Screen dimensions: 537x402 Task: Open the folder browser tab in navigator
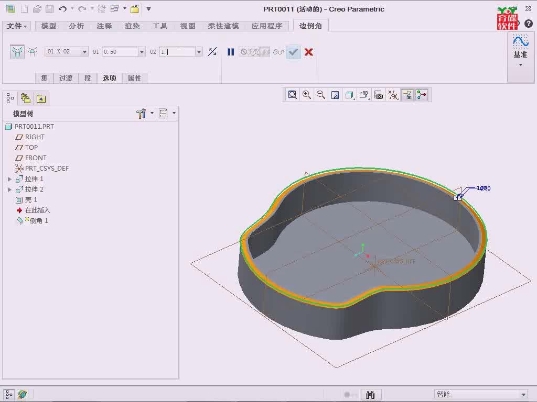(25, 98)
